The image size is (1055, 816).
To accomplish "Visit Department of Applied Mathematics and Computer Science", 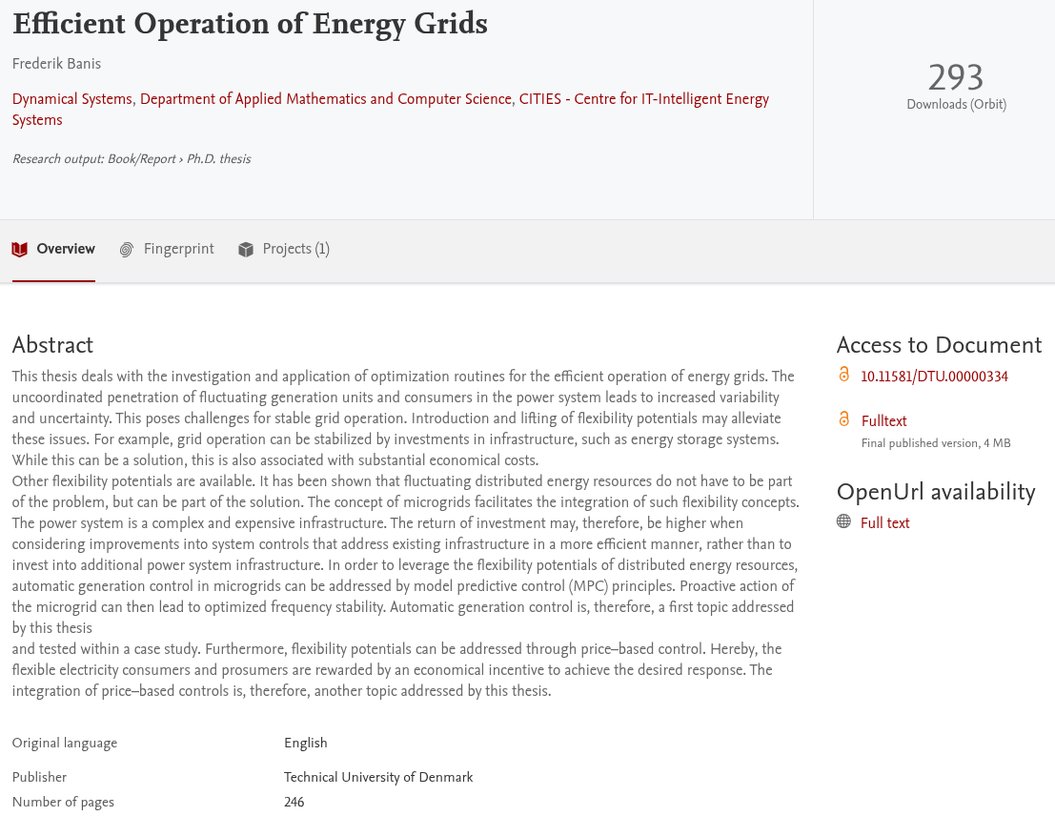I will point(325,99).
